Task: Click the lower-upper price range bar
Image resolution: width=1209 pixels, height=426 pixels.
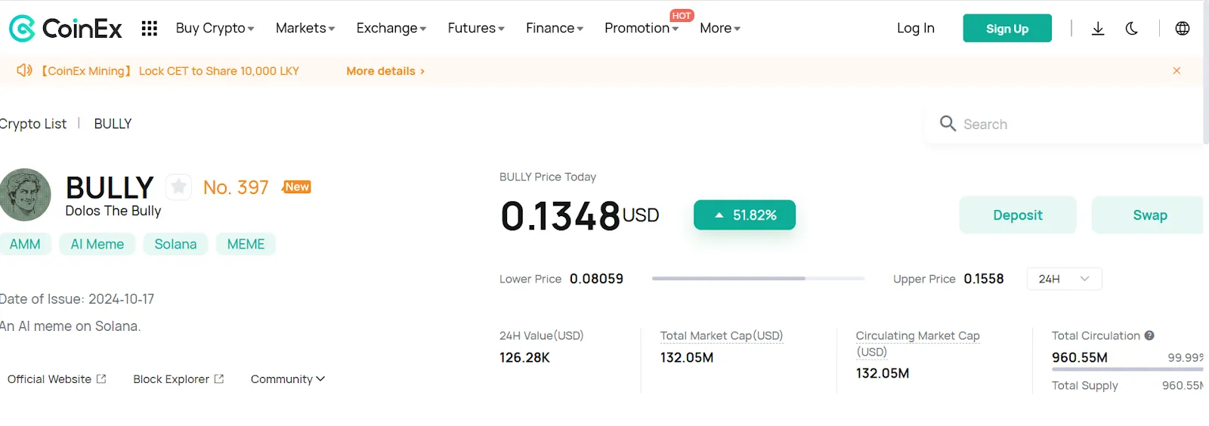Action: 758,279
